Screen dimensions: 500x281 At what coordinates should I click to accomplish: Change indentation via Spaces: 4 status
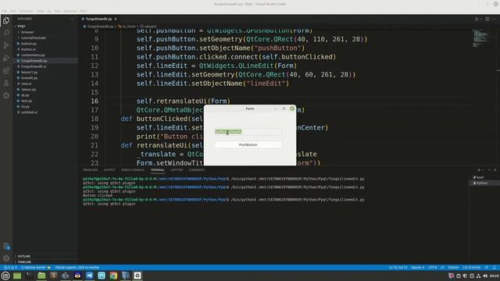[x=418, y=268]
